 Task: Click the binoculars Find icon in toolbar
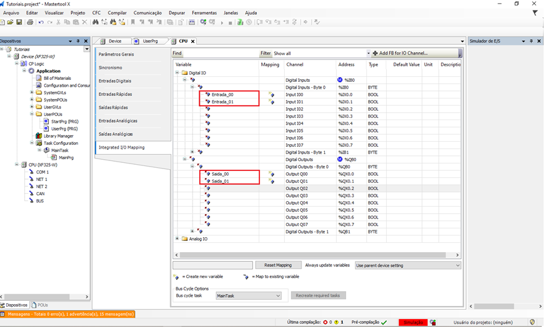point(95,22)
